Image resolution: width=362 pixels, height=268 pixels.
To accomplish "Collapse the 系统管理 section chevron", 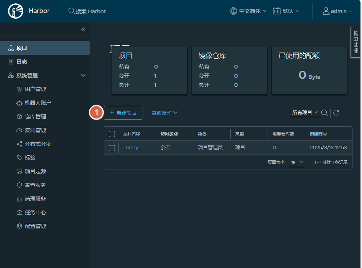I will [x=83, y=75].
